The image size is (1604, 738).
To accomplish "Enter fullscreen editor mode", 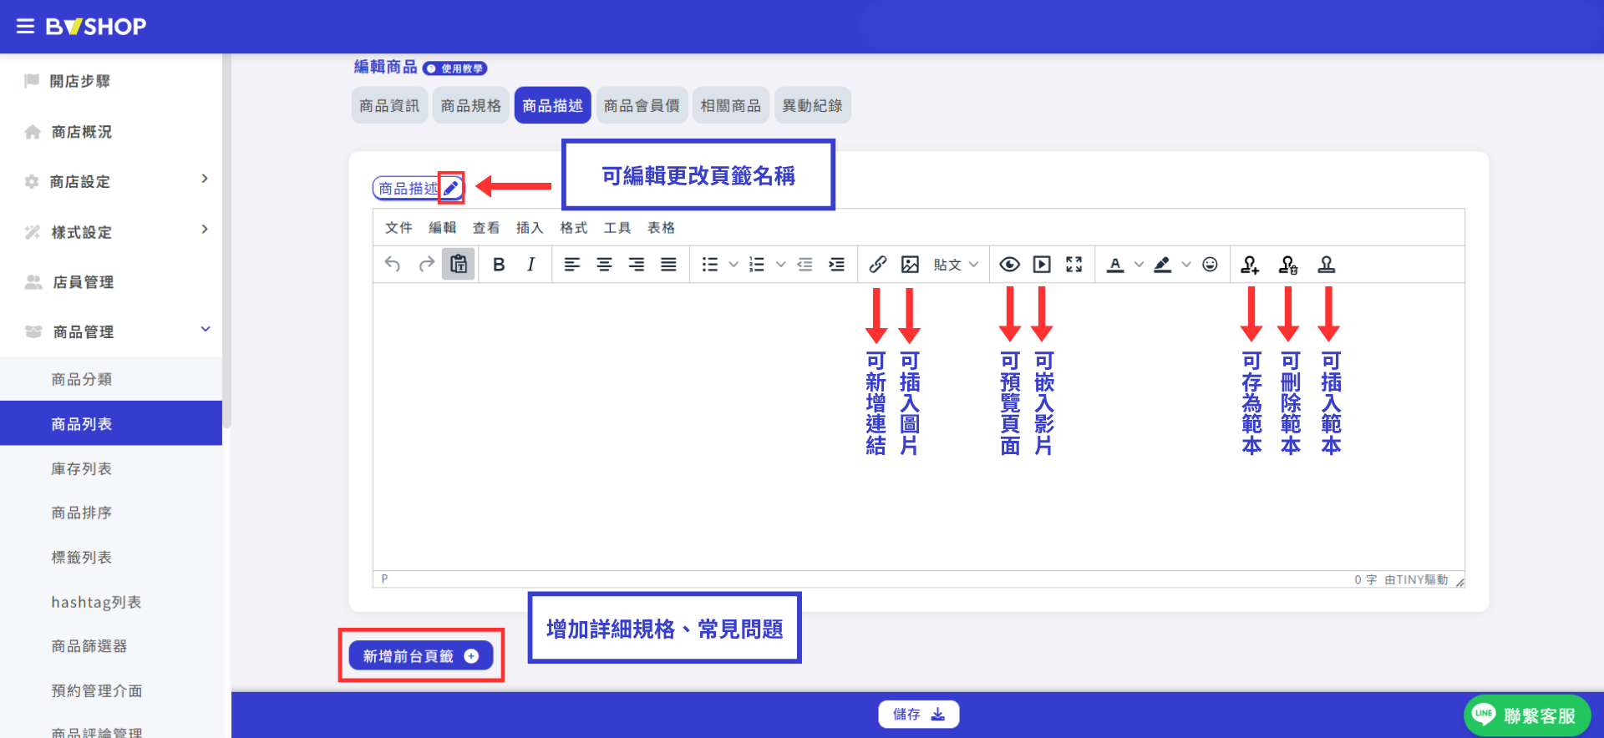I will point(1074,265).
